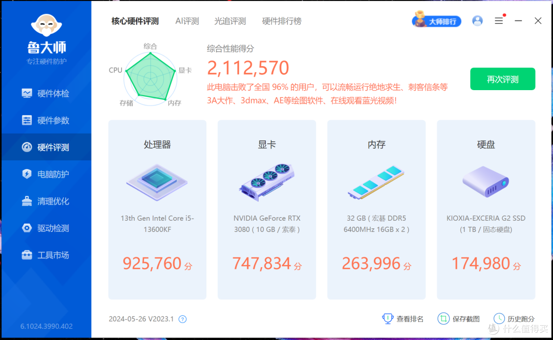This screenshot has height=340, width=553.
Task: Click the user account avatar icon
Action: click(477, 21)
